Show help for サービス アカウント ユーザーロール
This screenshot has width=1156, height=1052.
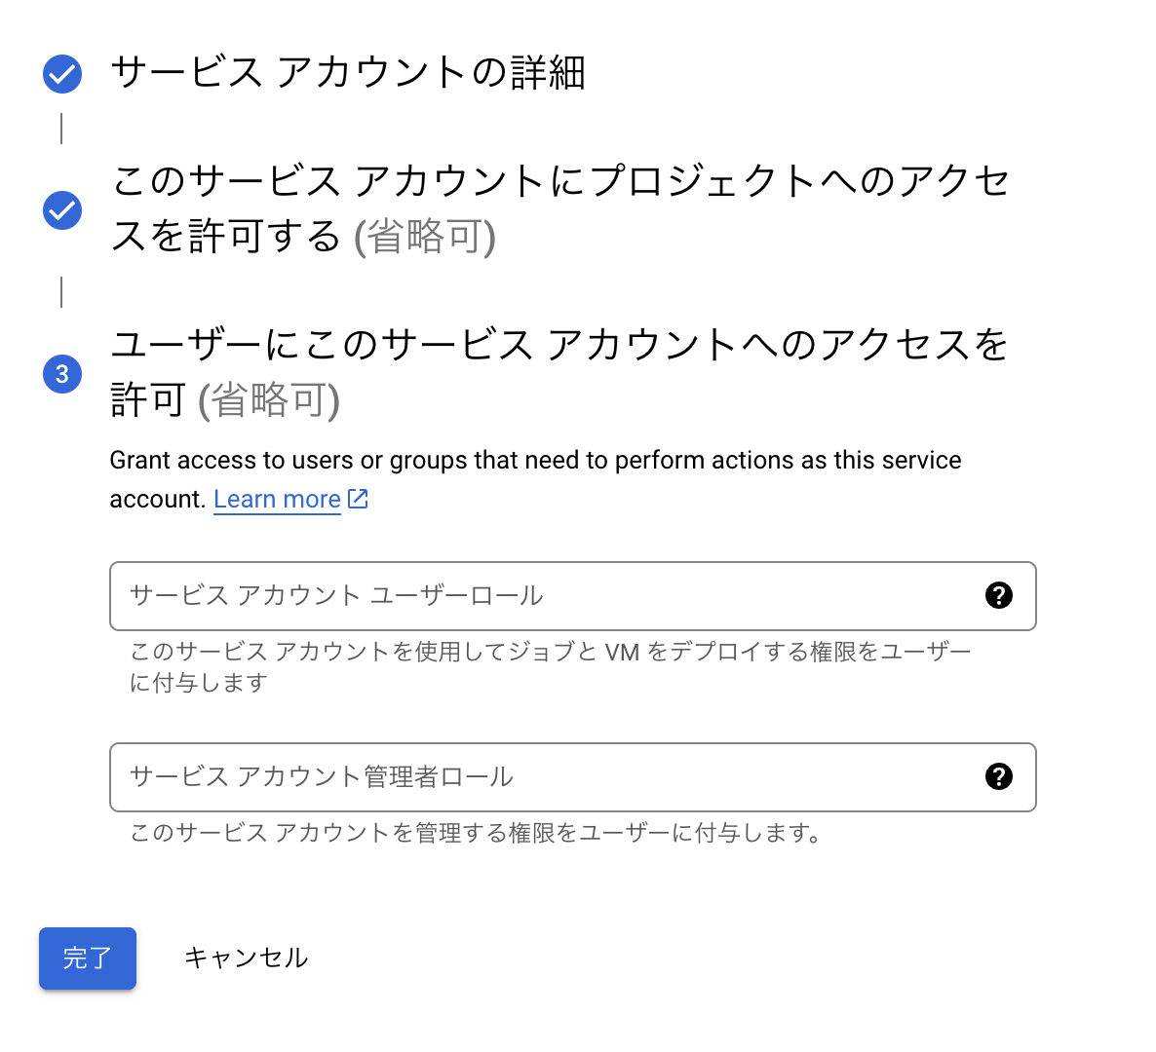tap(999, 595)
